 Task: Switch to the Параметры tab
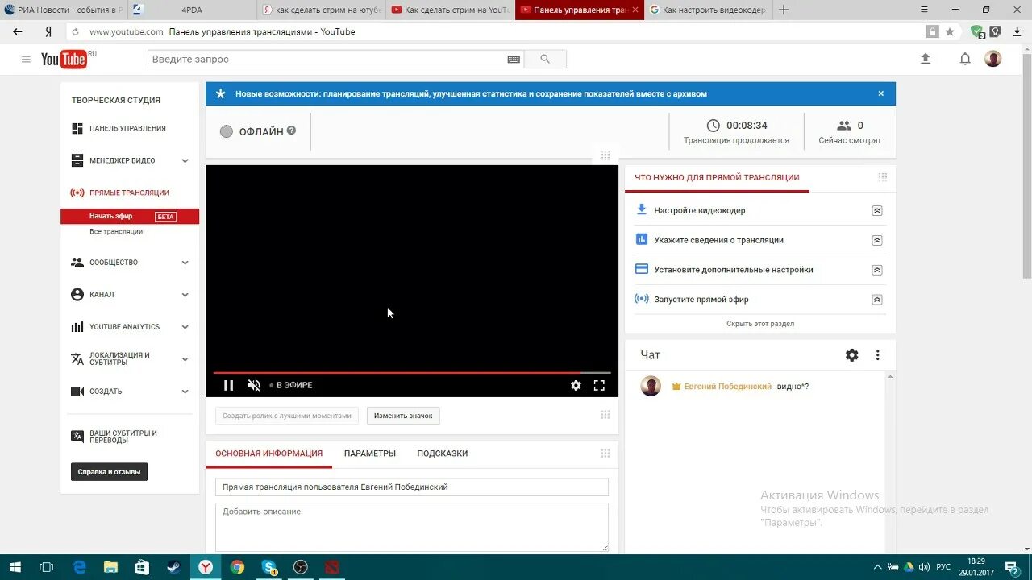click(x=370, y=454)
